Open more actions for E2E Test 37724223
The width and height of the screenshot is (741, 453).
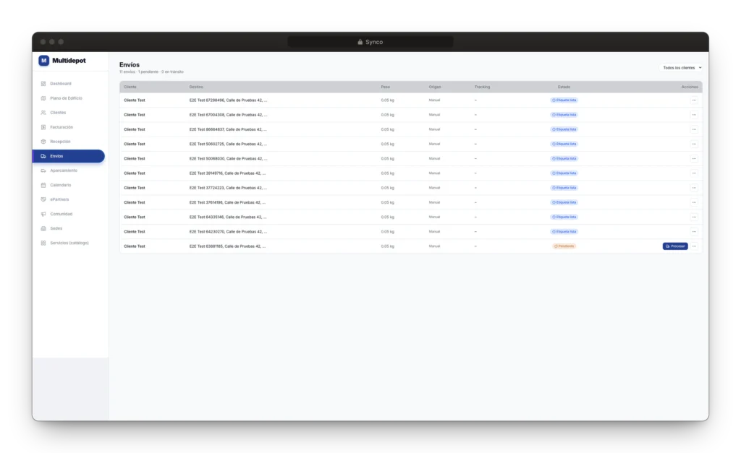(x=694, y=188)
